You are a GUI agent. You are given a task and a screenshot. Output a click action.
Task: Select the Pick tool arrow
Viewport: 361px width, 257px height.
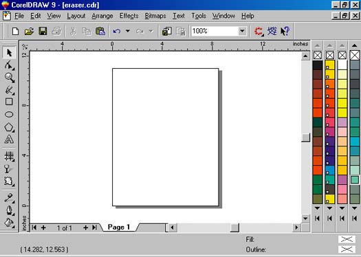pyautogui.click(x=9, y=53)
